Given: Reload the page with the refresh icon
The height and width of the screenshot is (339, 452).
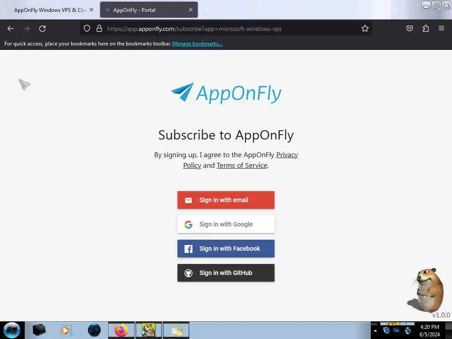Looking at the screenshot, I should coord(42,29).
